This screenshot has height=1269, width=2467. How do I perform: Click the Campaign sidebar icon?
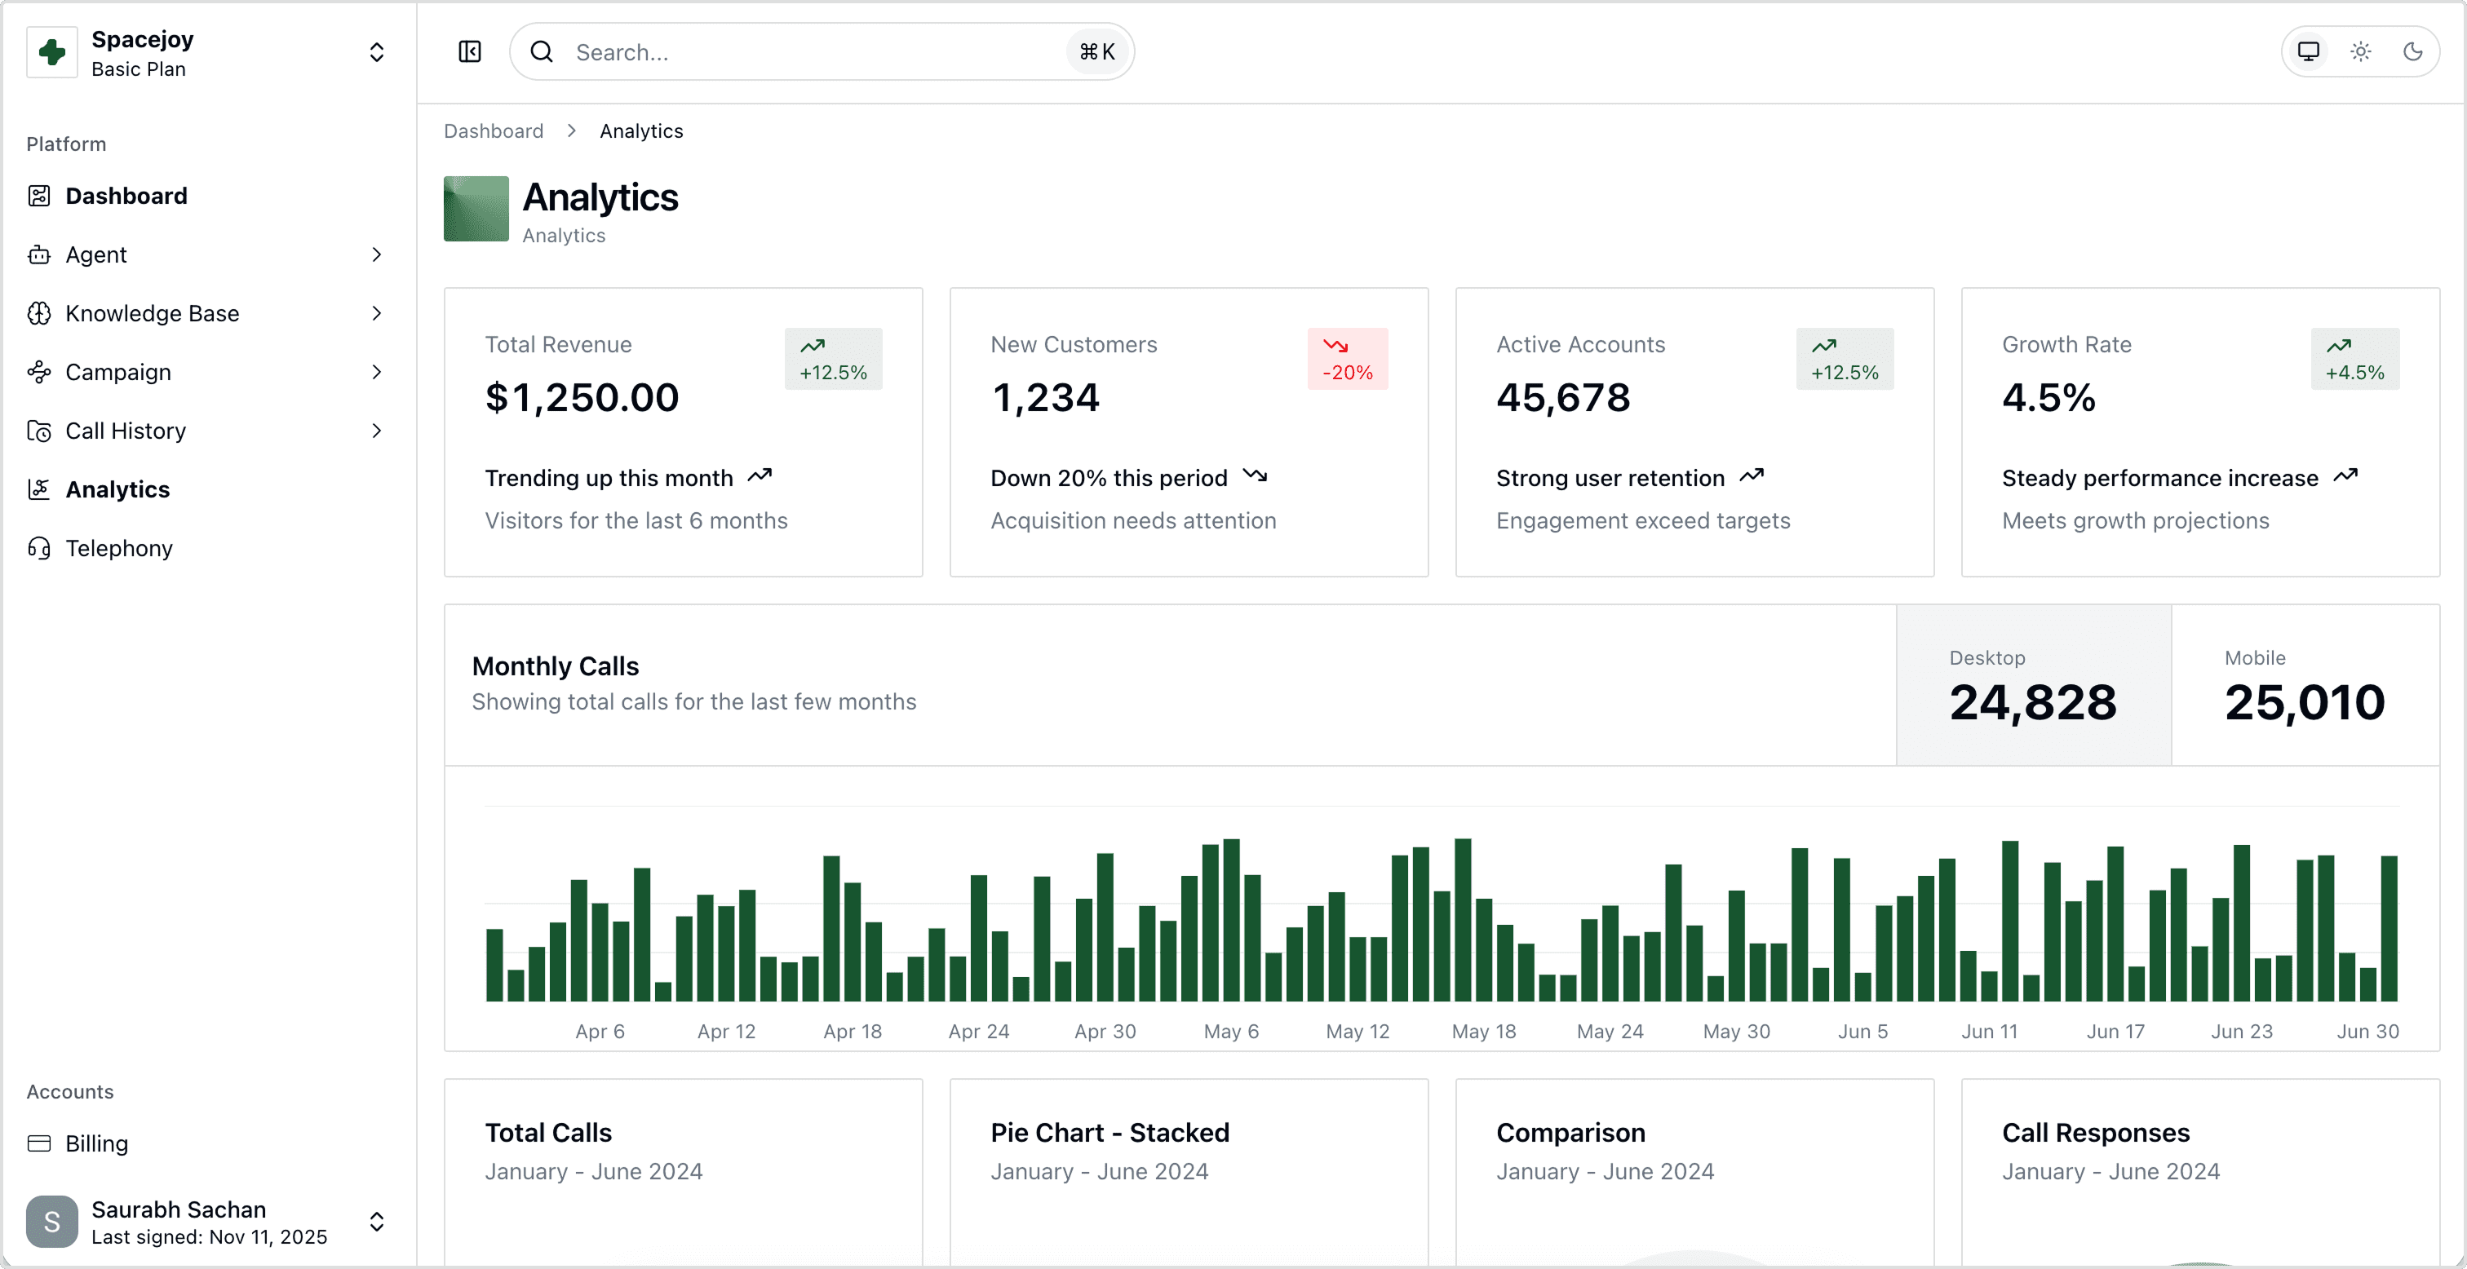(x=39, y=372)
